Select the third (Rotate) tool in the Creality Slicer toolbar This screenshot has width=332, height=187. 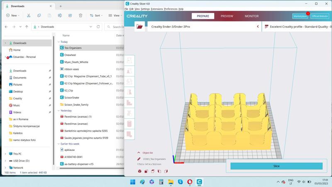129,81
